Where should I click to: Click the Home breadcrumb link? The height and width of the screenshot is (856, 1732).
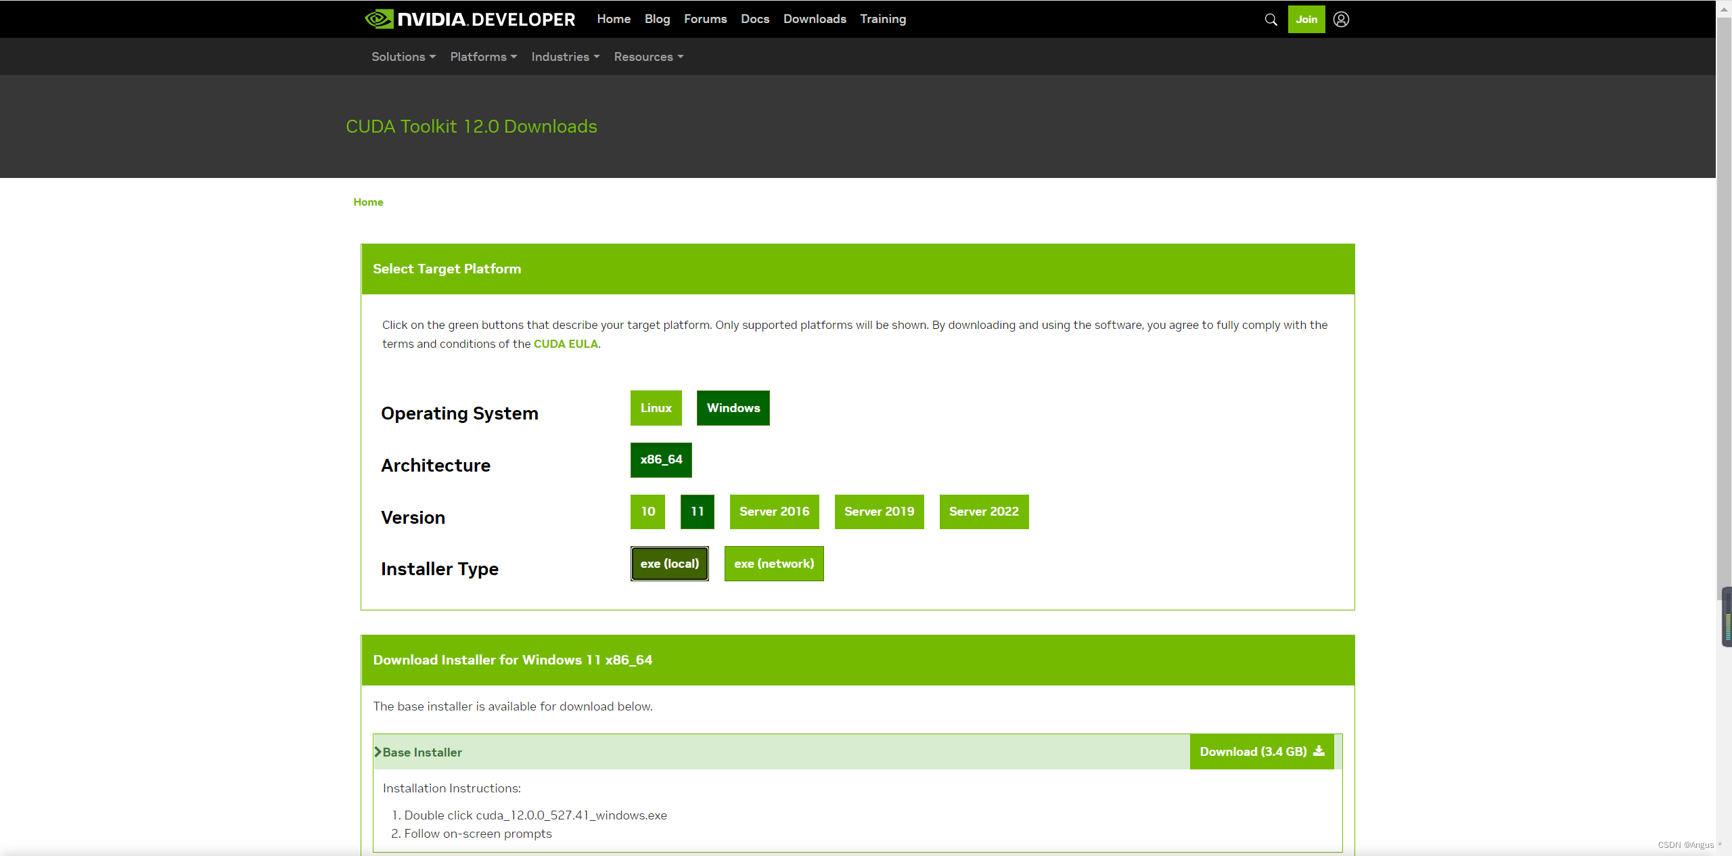click(x=368, y=202)
